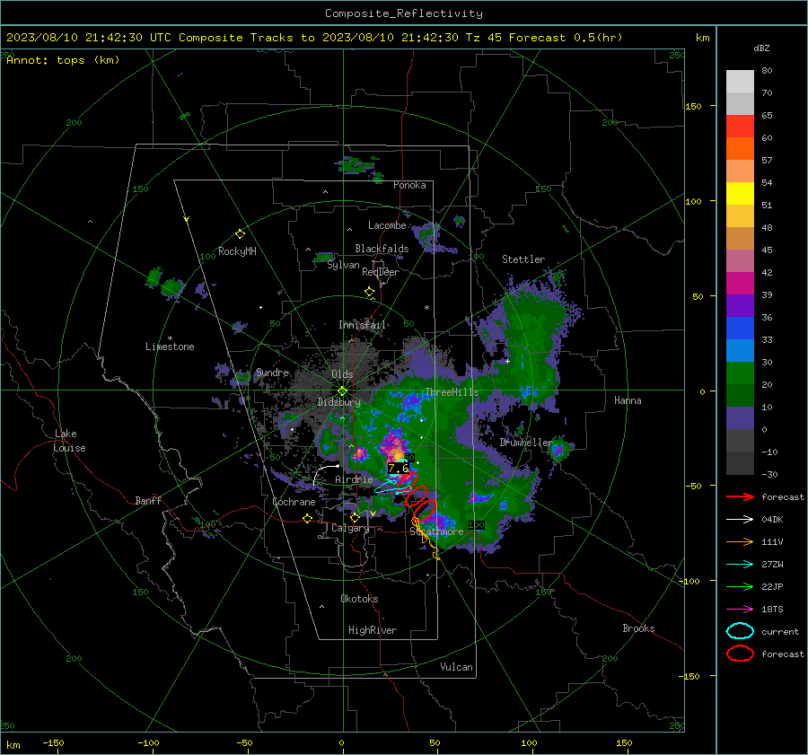The image size is (808, 755).
Task: Select the cyan 27ZW track arrow icon
Action: (x=740, y=565)
